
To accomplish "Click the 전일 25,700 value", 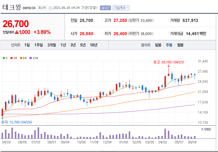I will (x=86, y=20).
